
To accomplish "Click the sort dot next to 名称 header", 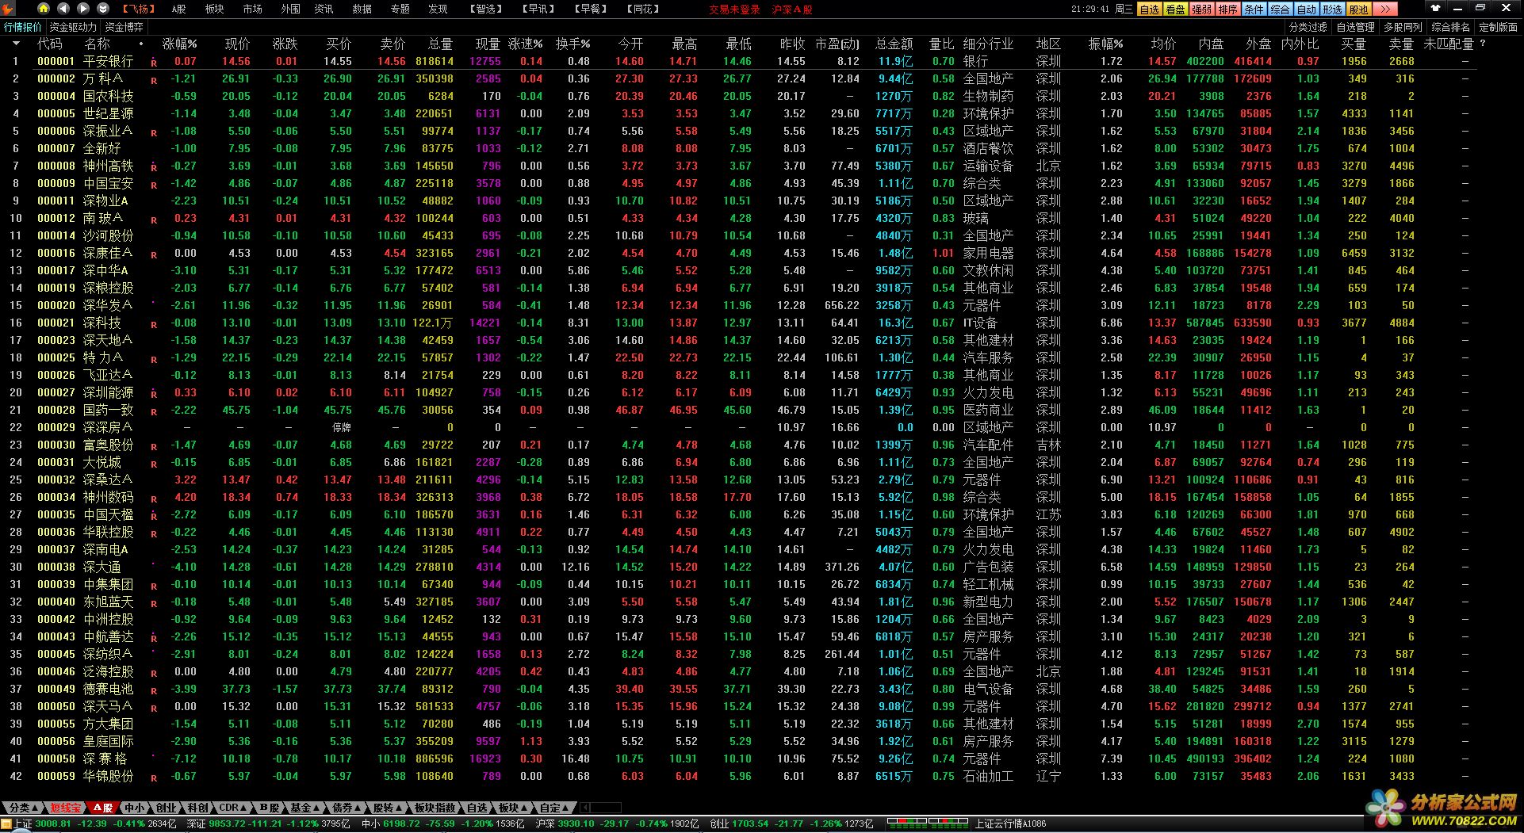I will click(141, 44).
